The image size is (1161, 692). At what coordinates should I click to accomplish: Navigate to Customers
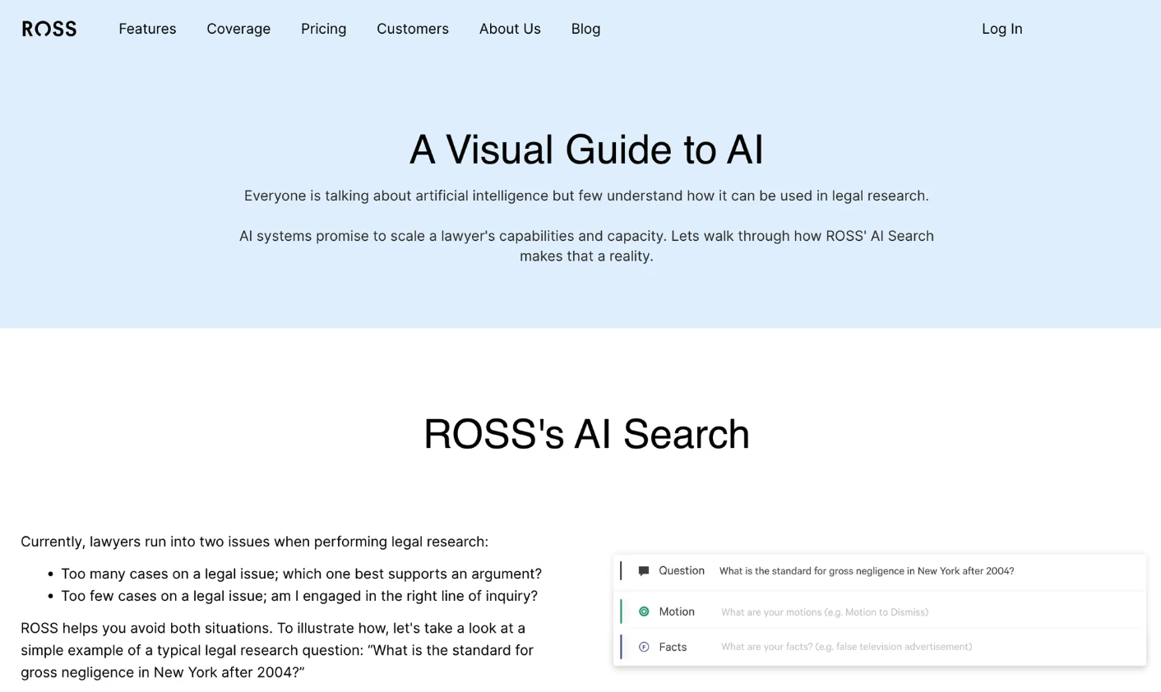(x=413, y=29)
